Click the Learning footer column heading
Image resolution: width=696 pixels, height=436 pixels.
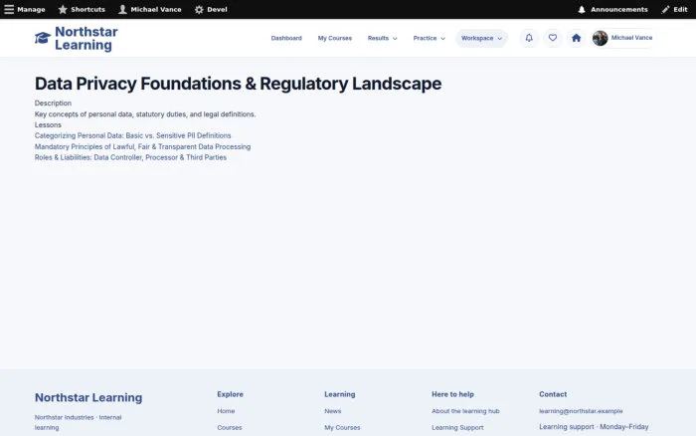tap(340, 394)
